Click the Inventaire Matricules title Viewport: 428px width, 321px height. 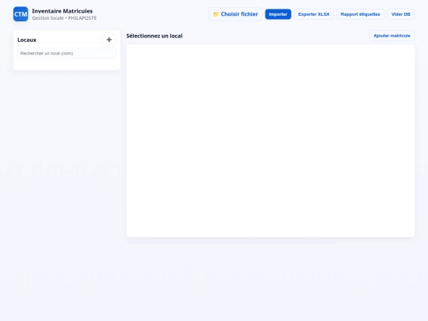pyautogui.click(x=63, y=11)
